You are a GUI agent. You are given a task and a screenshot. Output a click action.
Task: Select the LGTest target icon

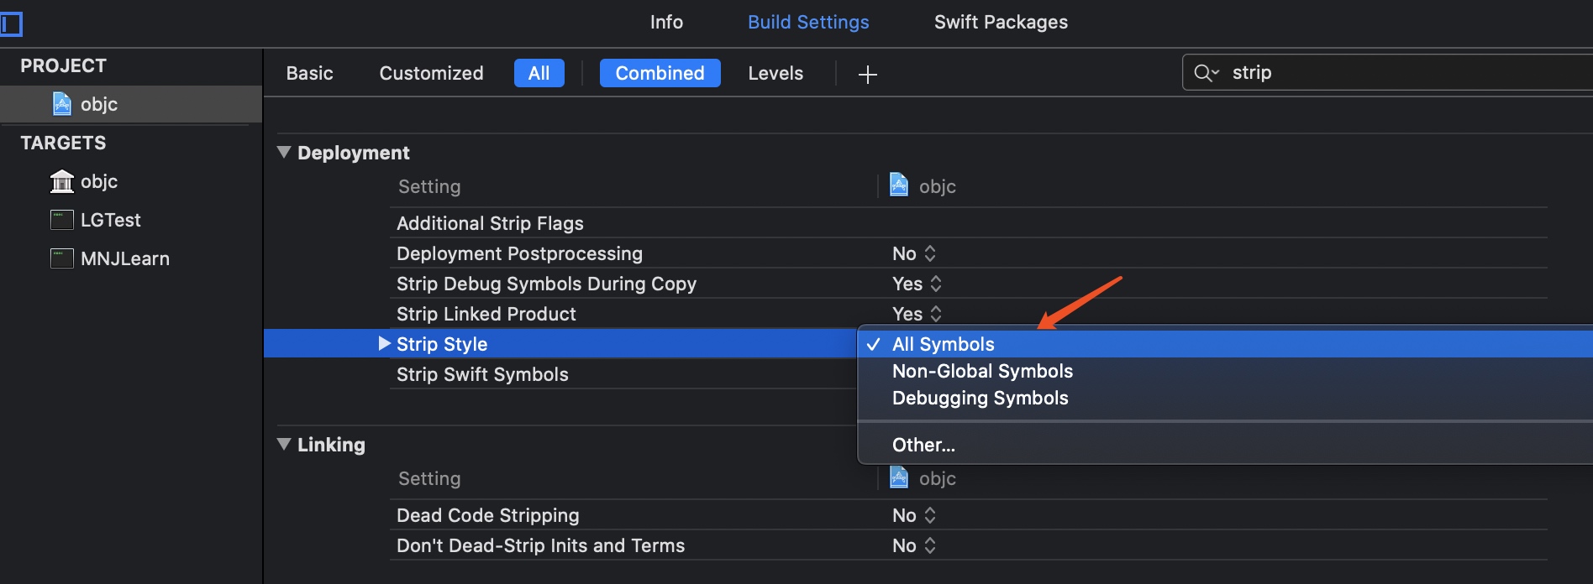62,220
